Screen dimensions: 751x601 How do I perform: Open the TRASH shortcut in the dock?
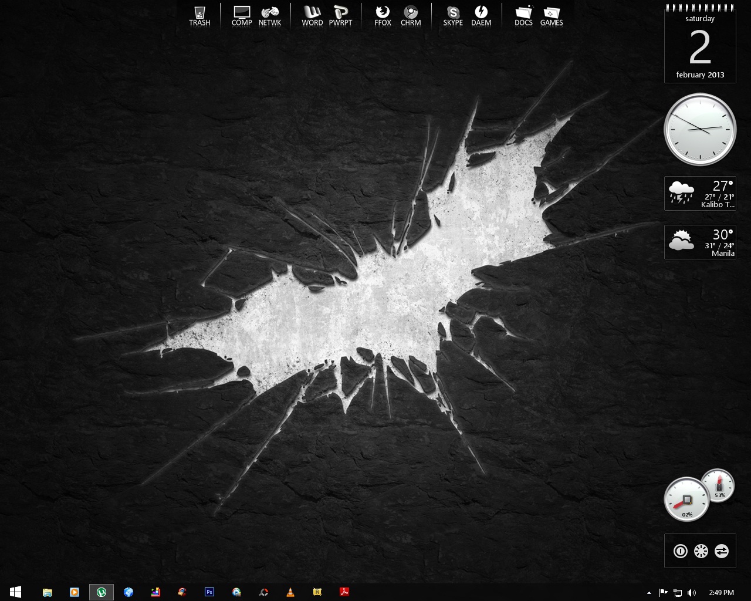199,16
